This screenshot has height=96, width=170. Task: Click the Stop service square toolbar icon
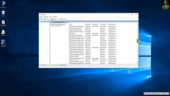tap(61, 19)
